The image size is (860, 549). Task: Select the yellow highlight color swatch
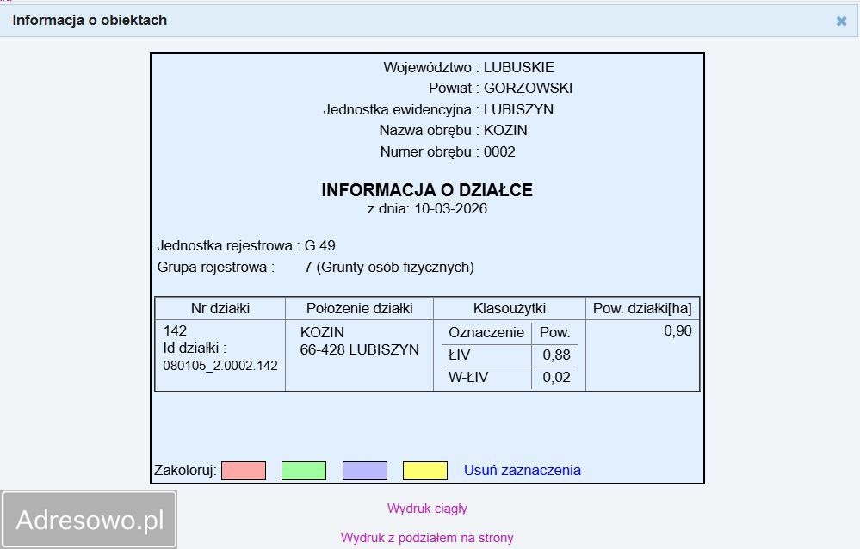click(425, 470)
